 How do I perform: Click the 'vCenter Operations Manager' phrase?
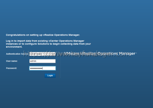[x=66, y=41]
